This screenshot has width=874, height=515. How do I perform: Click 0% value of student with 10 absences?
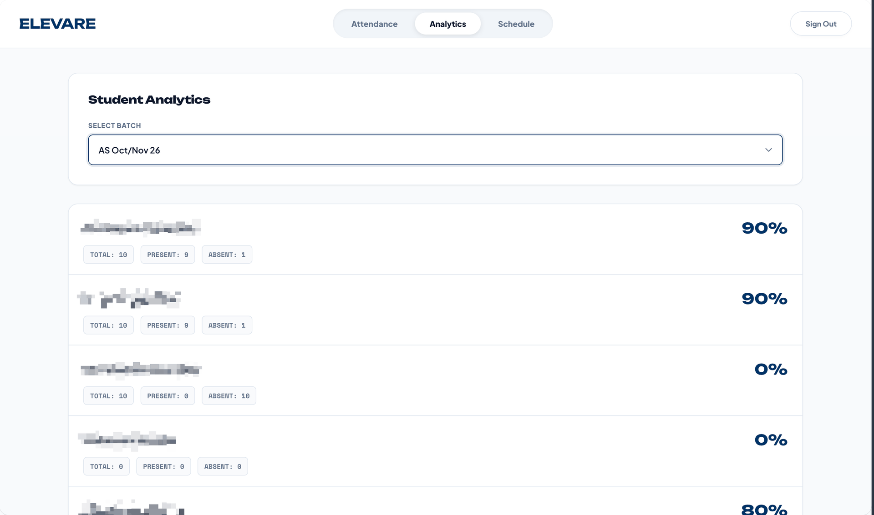point(771,370)
